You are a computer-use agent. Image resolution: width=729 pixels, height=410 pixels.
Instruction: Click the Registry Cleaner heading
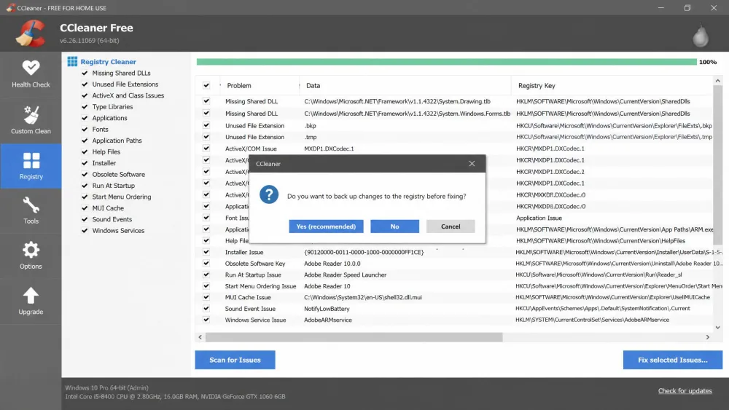pos(108,61)
